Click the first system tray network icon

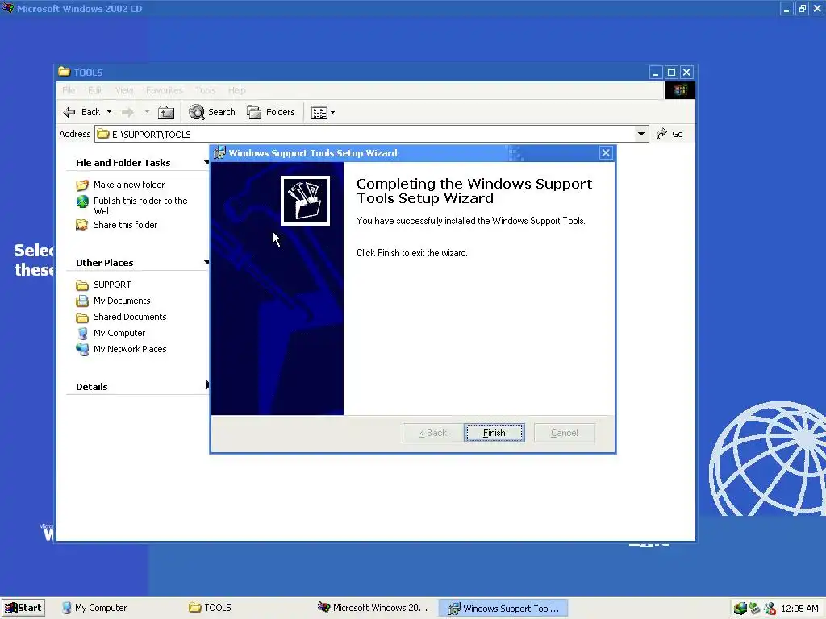tap(740, 608)
